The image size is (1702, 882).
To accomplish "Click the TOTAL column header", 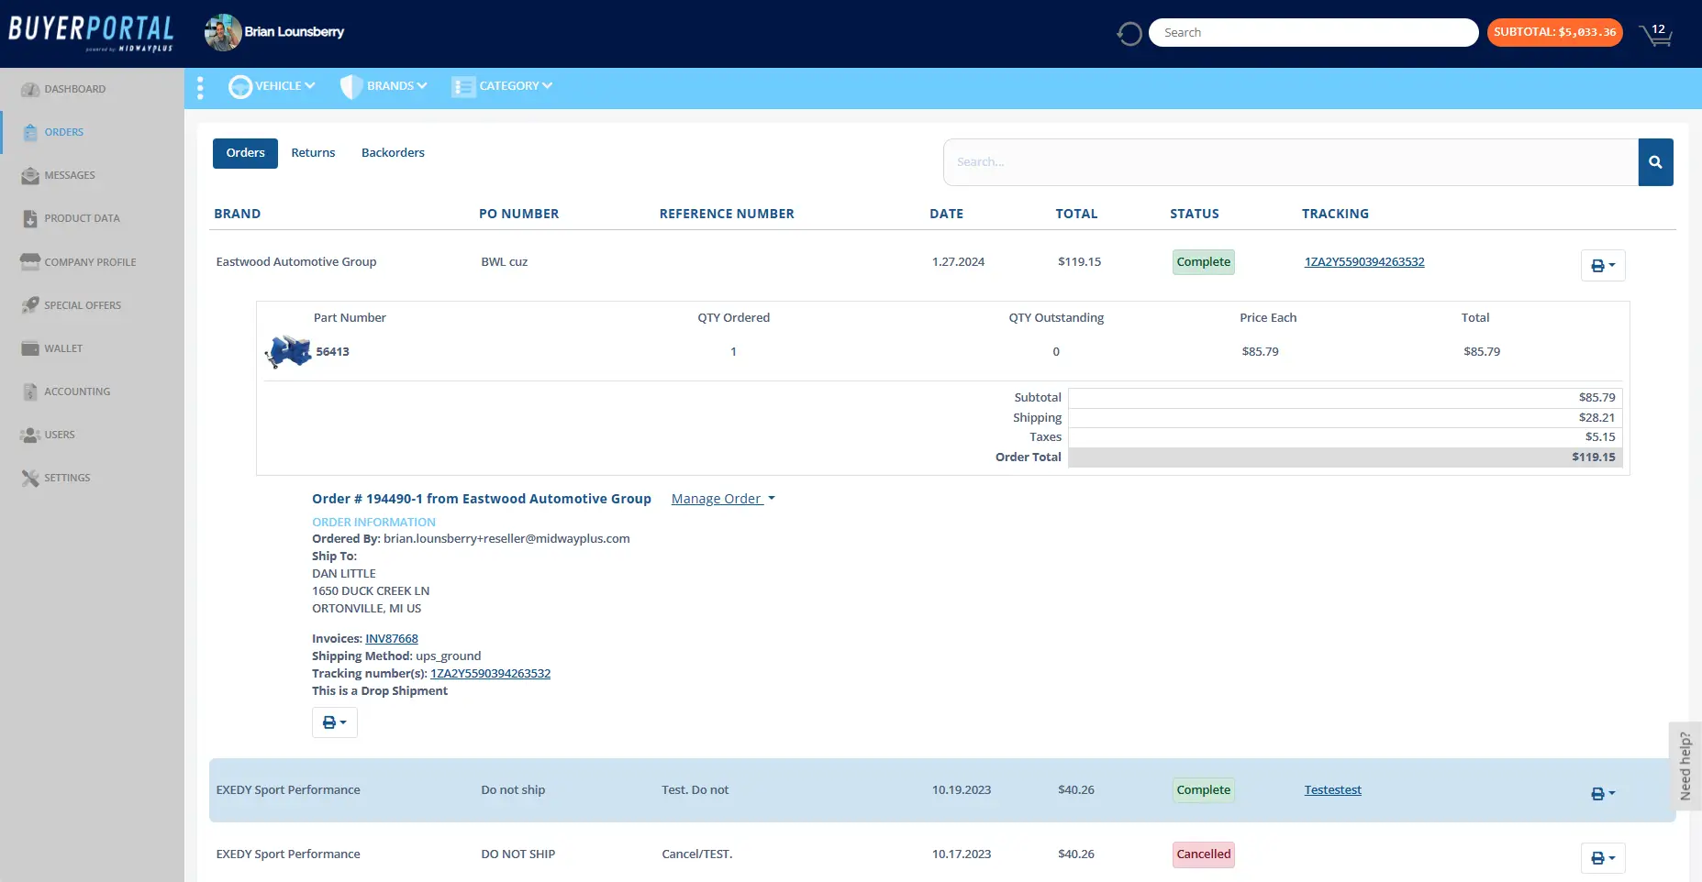I will (x=1076, y=214).
